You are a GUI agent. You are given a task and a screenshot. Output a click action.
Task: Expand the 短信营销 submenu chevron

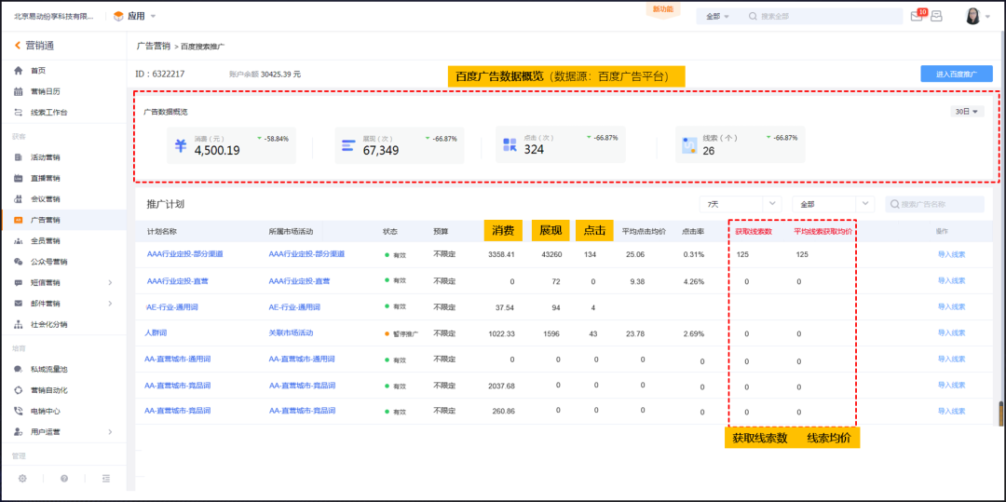pos(110,283)
